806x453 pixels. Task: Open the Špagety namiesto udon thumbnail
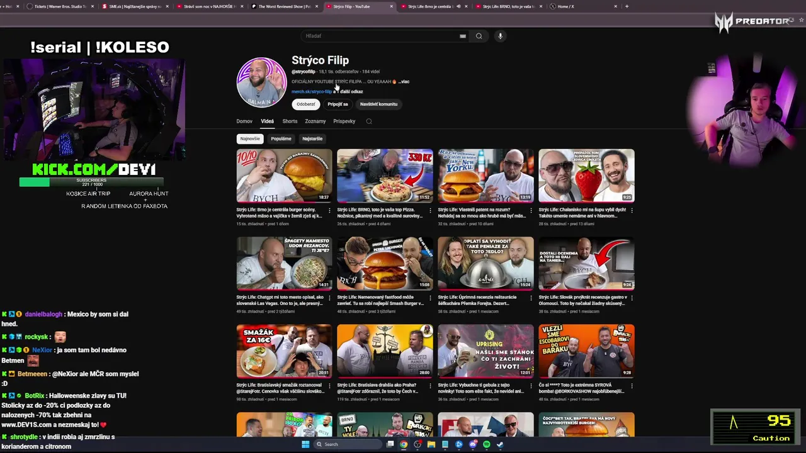[284, 263]
